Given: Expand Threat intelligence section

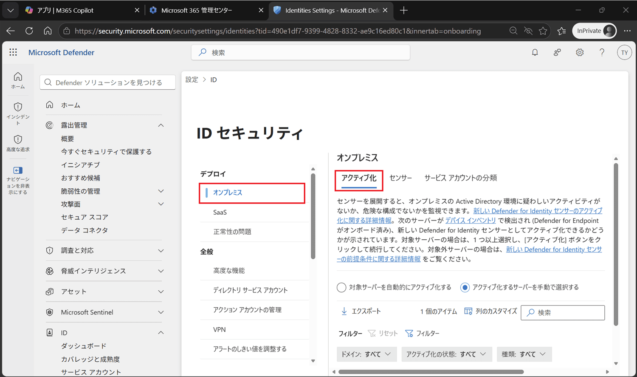Looking at the screenshot, I should point(161,271).
